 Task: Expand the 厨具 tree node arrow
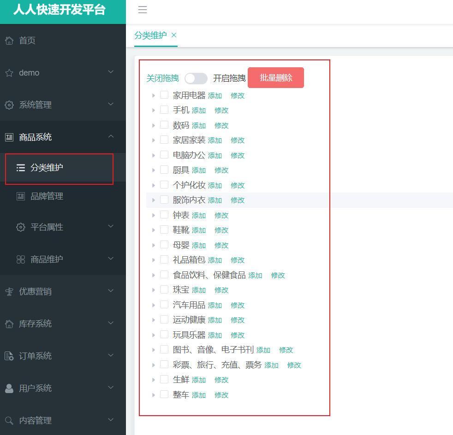154,170
